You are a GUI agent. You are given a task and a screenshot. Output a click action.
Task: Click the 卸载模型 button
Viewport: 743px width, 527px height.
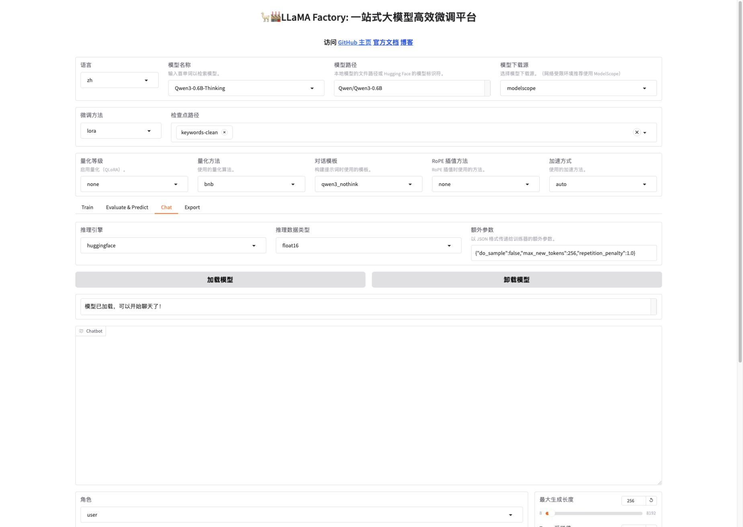pyautogui.click(x=517, y=280)
